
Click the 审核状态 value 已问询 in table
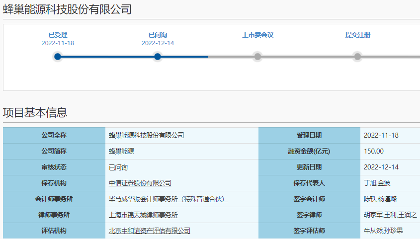tap(118, 167)
